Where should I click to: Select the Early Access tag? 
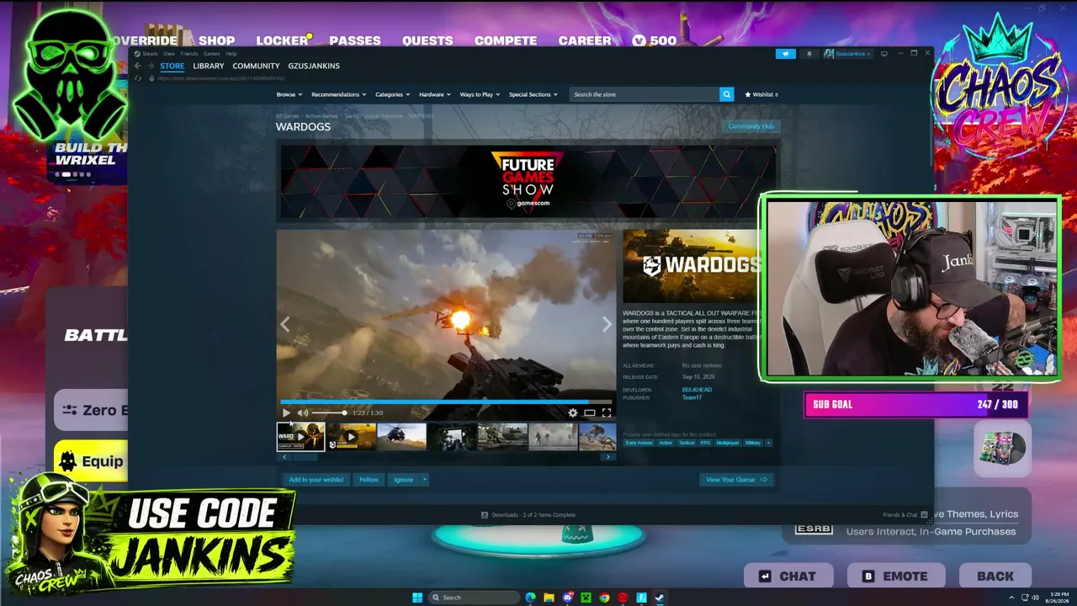[639, 443]
